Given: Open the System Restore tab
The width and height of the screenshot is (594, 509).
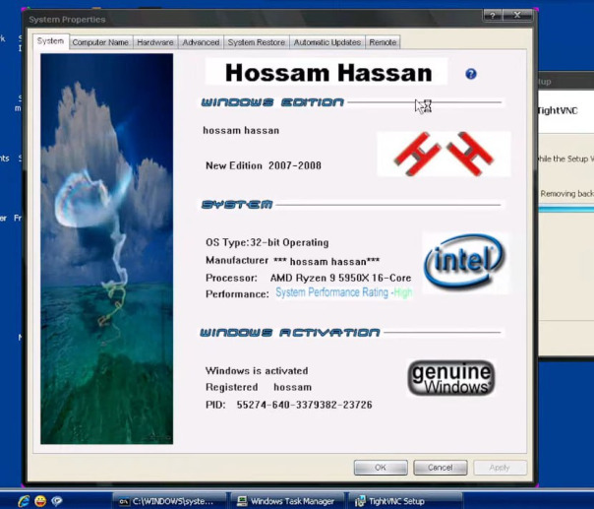Looking at the screenshot, I should coord(257,42).
